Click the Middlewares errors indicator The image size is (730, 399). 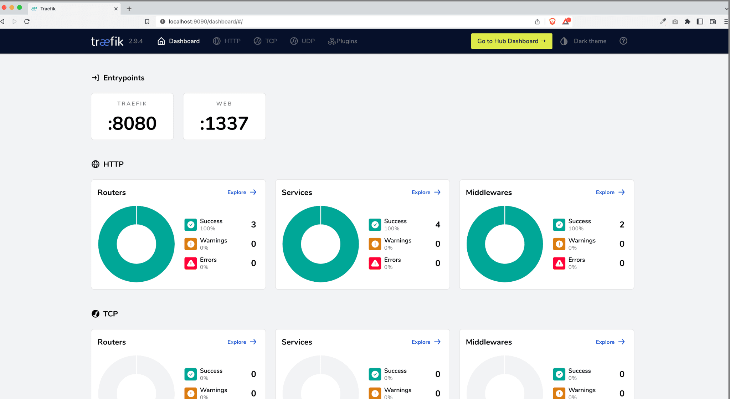point(559,263)
